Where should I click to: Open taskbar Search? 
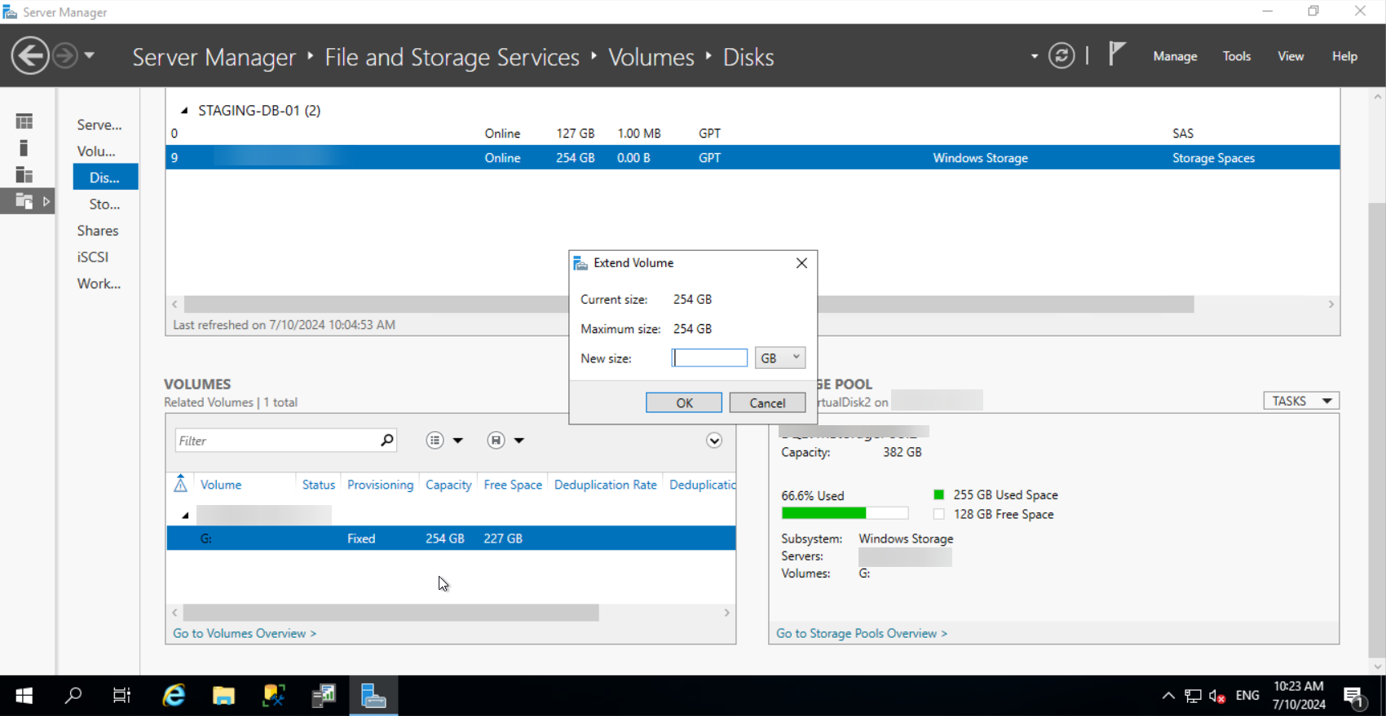click(73, 696)
